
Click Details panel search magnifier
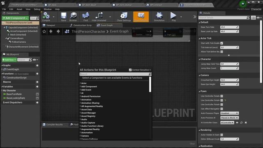(x=248, y=17)
